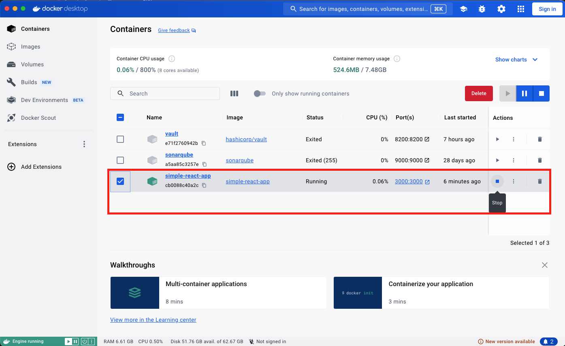Start the vault container
The image size is (565, 346).
(x=497, y=139)
